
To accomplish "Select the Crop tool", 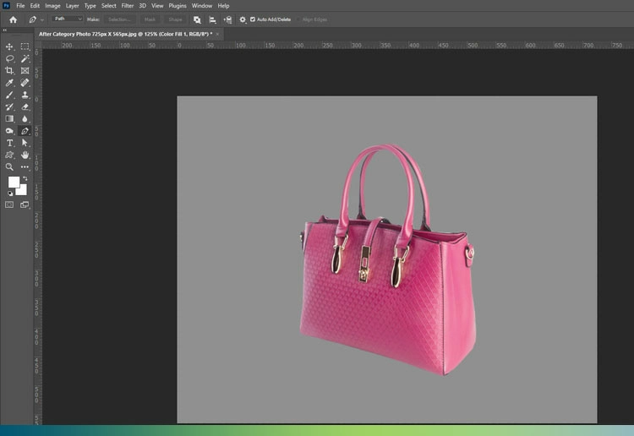I will coord(9,71).
